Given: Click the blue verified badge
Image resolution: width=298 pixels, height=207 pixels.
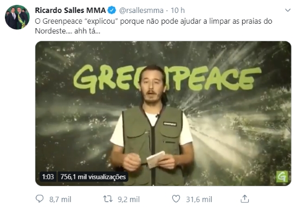Looking at the screenshot, I should 112,10.
